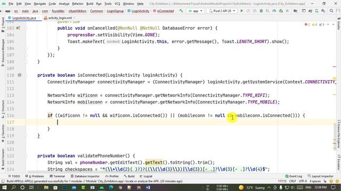Viewport: 341px width, 191px height.
Task: Open the Device File Explorer side panel
Action: 339,134
